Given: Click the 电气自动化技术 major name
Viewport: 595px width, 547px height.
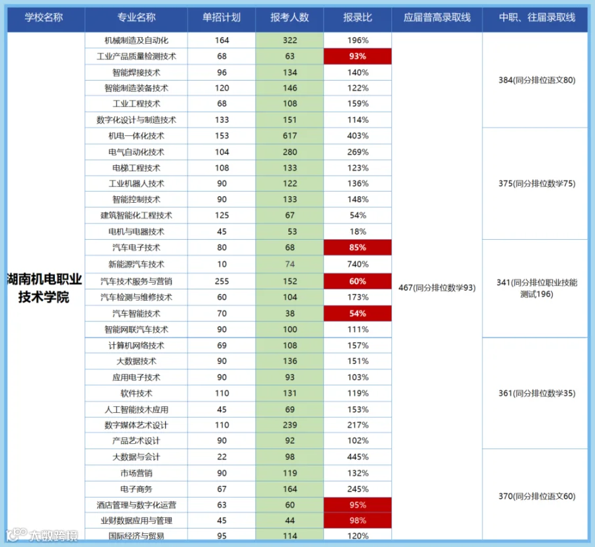Looking at the screenshot, I should coord(136,152).
